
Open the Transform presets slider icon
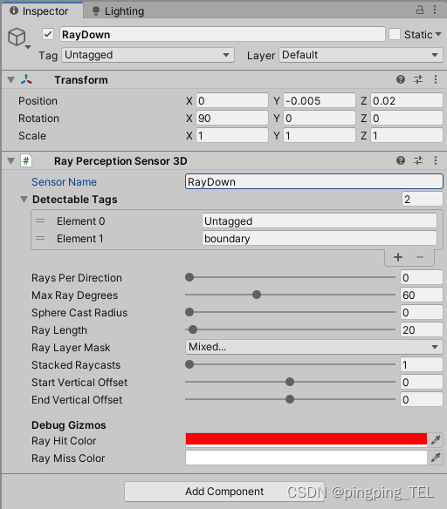coord(418,79)
